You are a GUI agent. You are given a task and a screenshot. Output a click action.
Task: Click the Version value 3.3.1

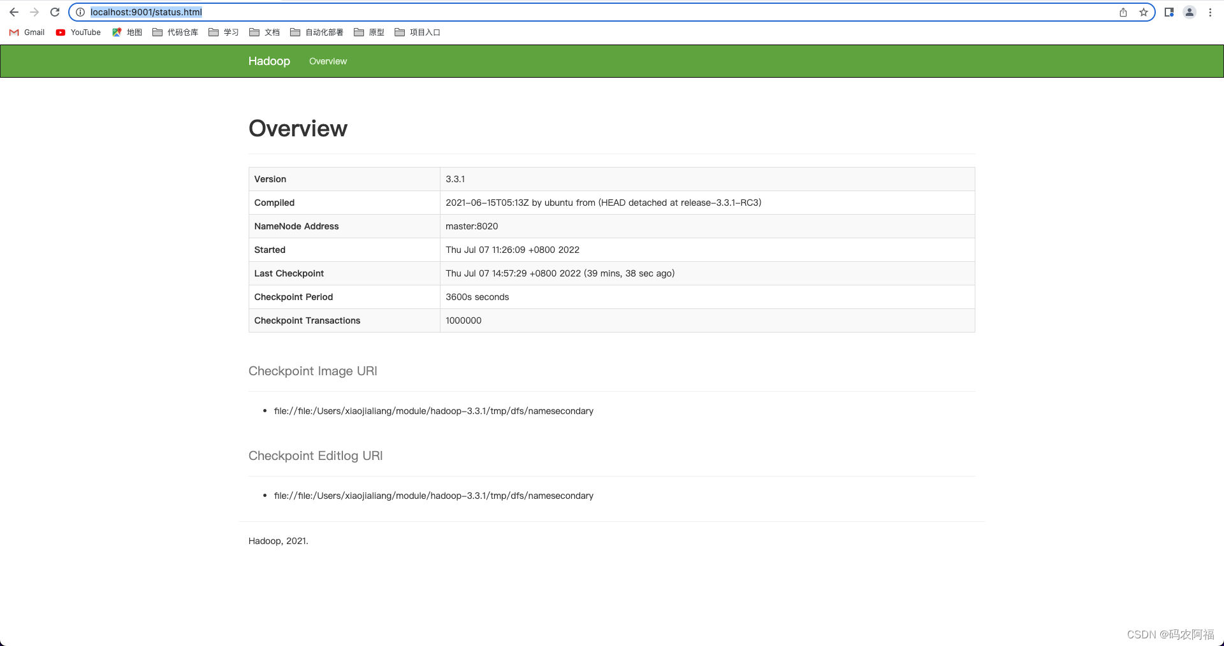point(455,179)
